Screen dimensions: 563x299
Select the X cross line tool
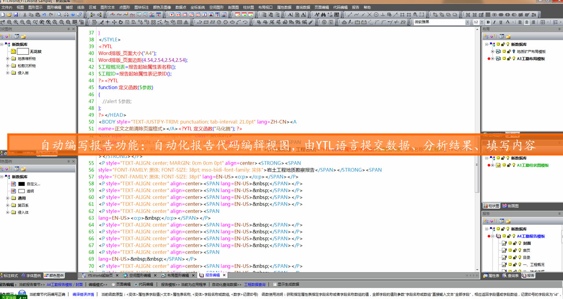(x=369, y=15)
